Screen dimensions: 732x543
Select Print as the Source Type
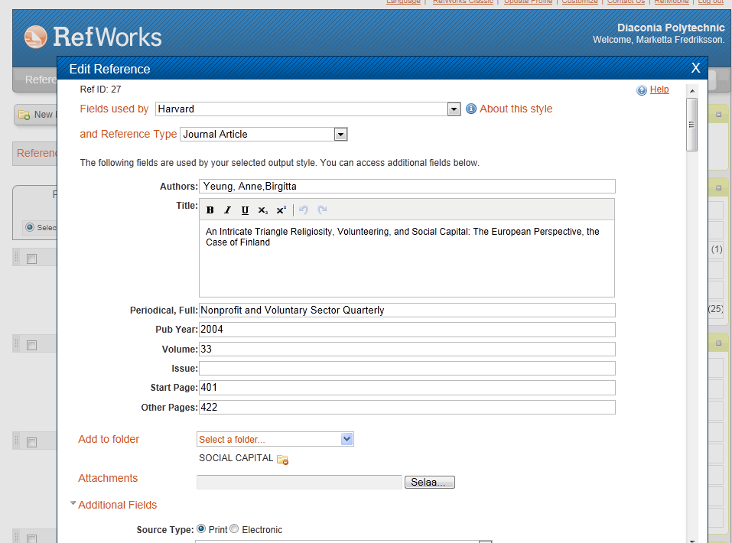coord(201,528)
